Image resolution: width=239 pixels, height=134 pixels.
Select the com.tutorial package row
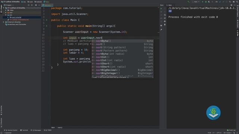pyautogui.click(x=22, y=17)
